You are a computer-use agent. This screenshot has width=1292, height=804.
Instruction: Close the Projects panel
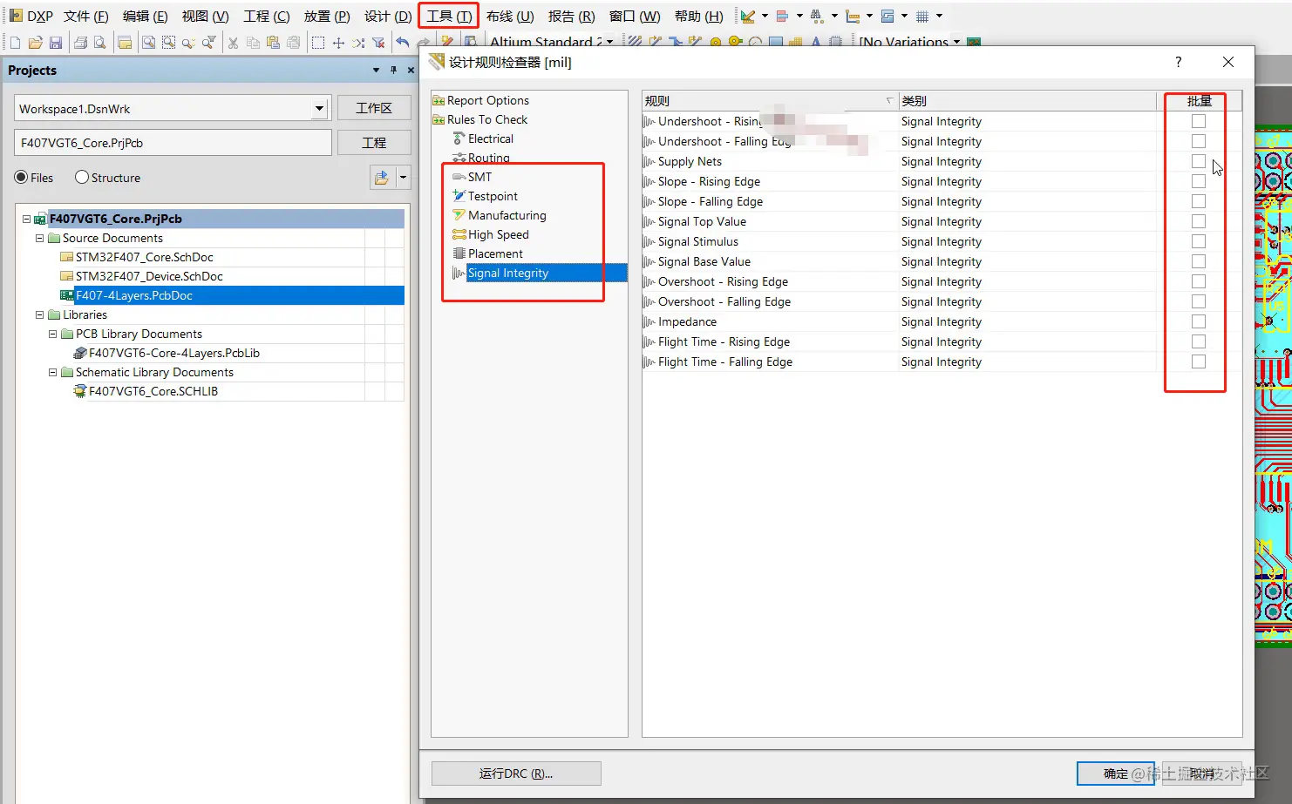coord(411,70)
